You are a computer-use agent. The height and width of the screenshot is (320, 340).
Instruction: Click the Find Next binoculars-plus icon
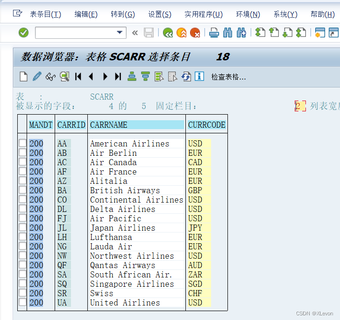coord(241,33)
